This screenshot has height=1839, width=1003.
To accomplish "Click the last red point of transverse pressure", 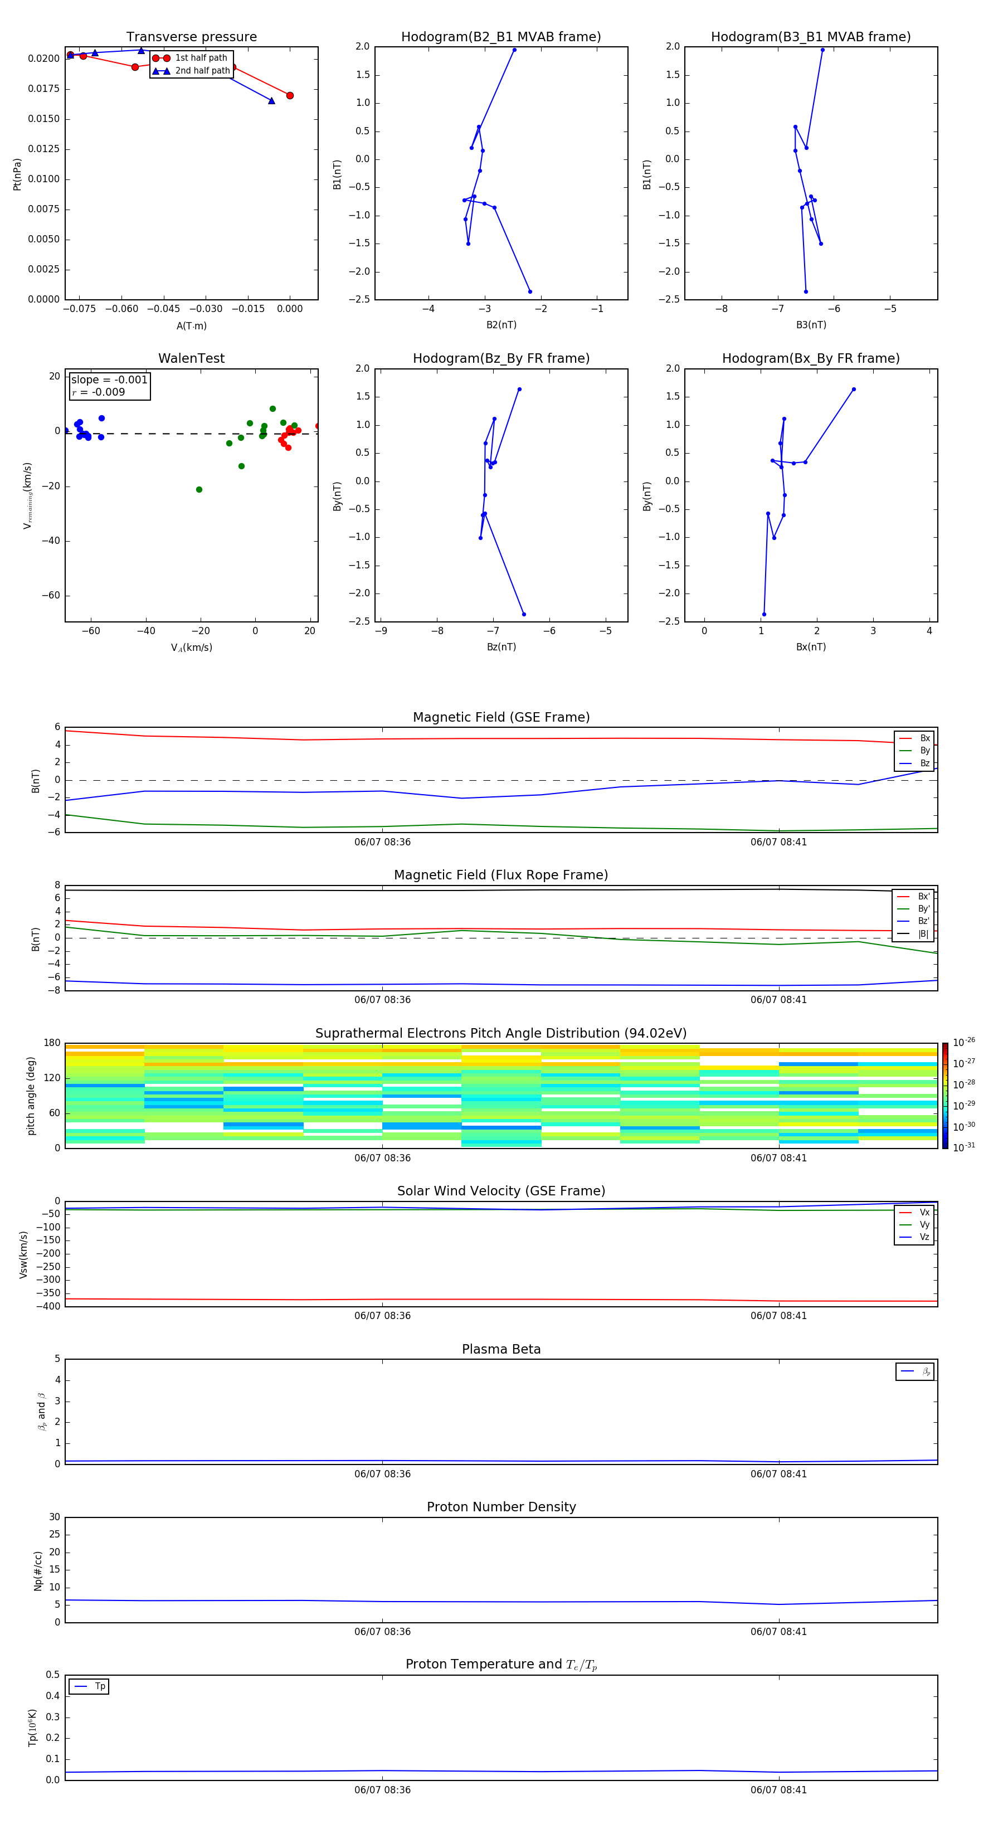I will (290, 96).
